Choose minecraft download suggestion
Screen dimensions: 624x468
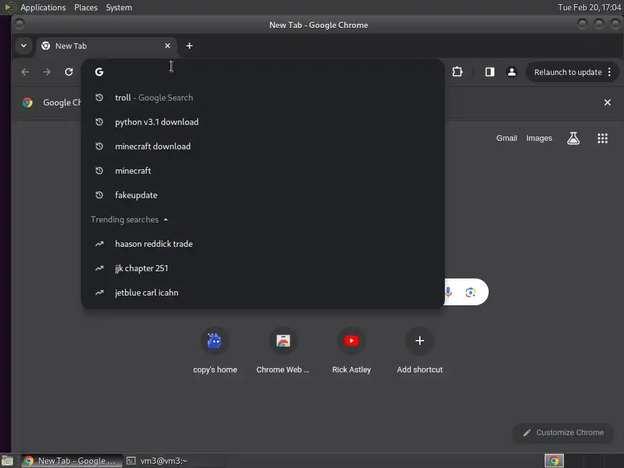[263, 146]
